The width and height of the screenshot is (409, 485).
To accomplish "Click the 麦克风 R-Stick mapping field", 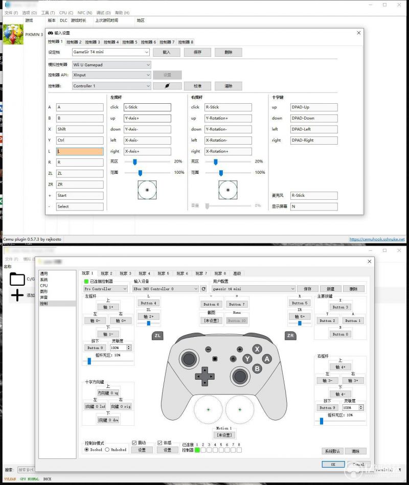I will point(314,196).
